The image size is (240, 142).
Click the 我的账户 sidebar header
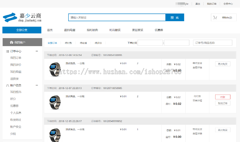pyautogui.click(x=22, y=42)
